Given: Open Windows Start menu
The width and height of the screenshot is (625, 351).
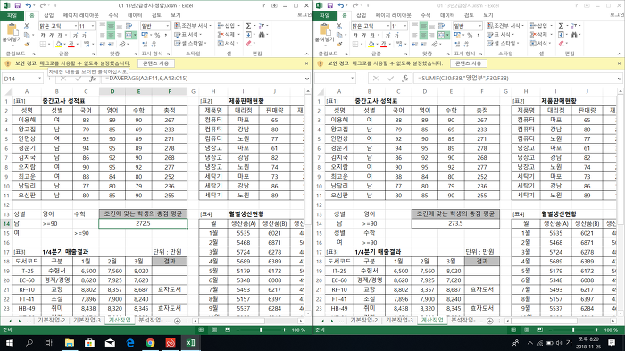Looking at the screenshot, I should pyautogui.click(x=10, y=343).
